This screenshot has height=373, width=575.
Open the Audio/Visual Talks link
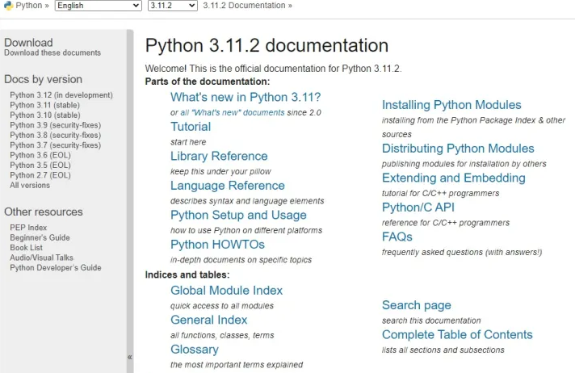pos(41,258)
